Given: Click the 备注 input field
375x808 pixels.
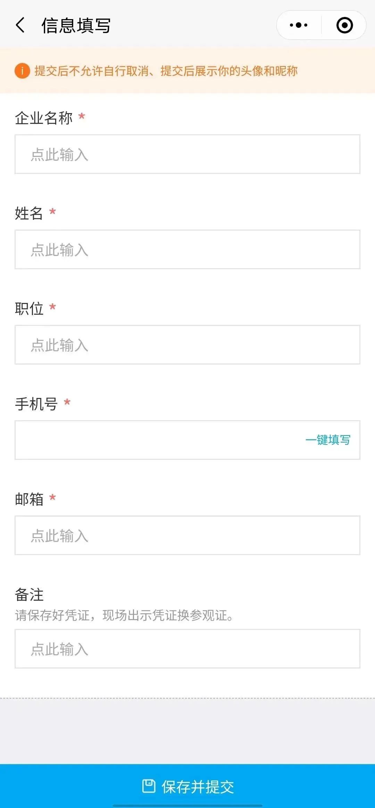Looking at the screenshot, I should click(x=187, y=649).
